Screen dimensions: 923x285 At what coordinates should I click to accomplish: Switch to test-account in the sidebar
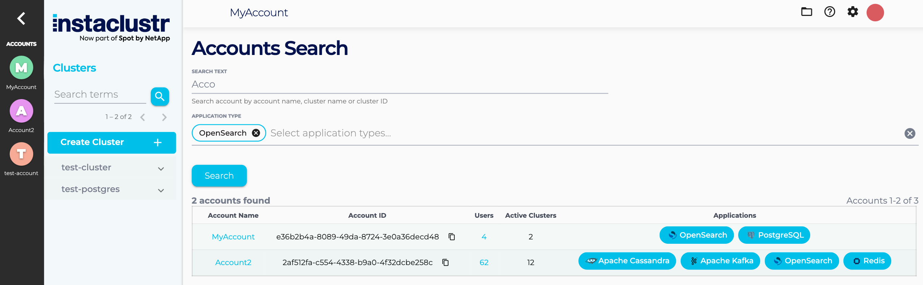(21, 154)
